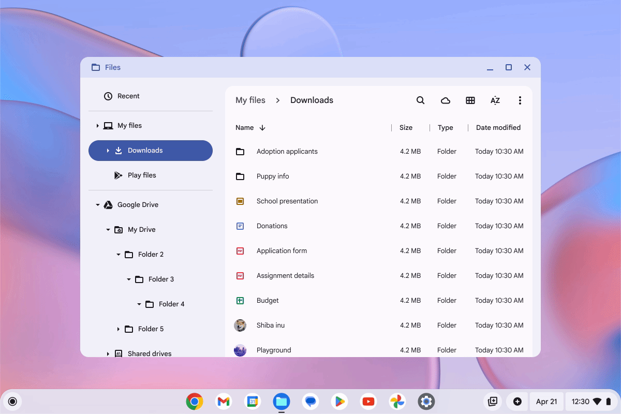Go to My files breadcrumb
This screenshot has width=621, height=414.
click(250, 100)
